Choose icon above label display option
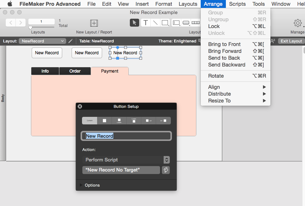This screenshot has width=305, height=206. [x=119, y=120]
